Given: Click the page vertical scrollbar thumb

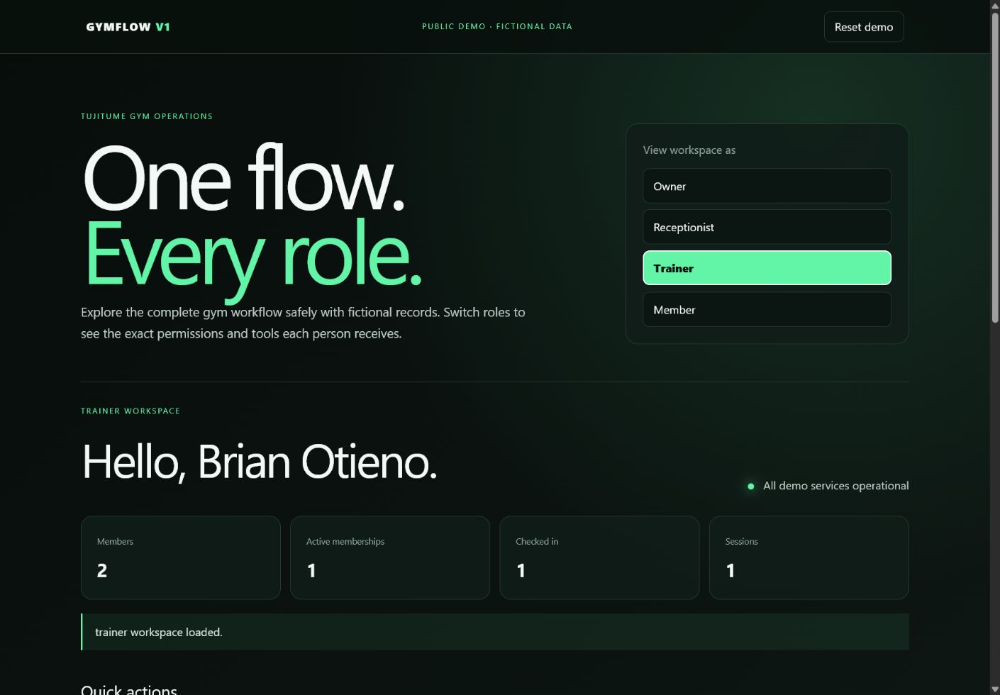Looking at the screenshot, I should point(995,167).
